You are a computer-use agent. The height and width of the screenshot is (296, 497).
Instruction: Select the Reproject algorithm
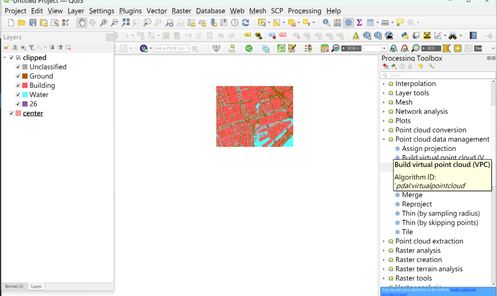417,204
